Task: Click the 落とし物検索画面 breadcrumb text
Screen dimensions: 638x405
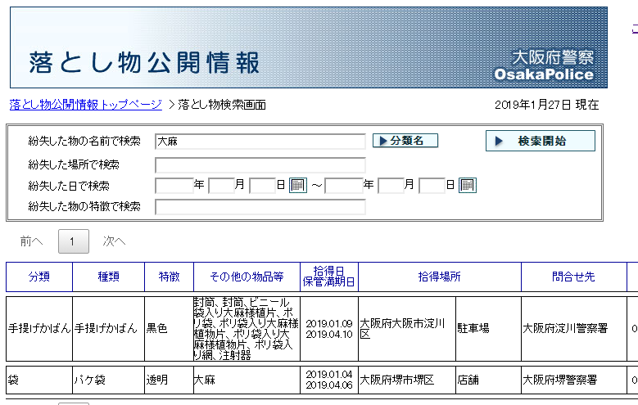Action: click(222, 105)
